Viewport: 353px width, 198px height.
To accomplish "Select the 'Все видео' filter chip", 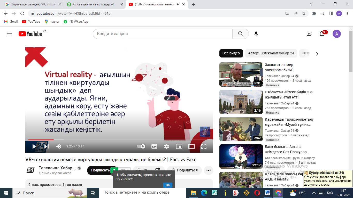I will pos(231,53).
